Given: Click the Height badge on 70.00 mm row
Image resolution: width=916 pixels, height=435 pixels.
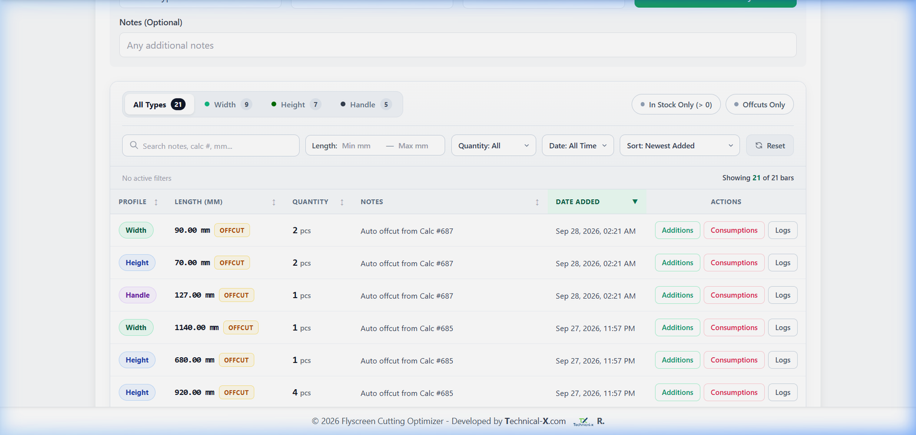Looking at the screenshot, I should pos(137,263).
